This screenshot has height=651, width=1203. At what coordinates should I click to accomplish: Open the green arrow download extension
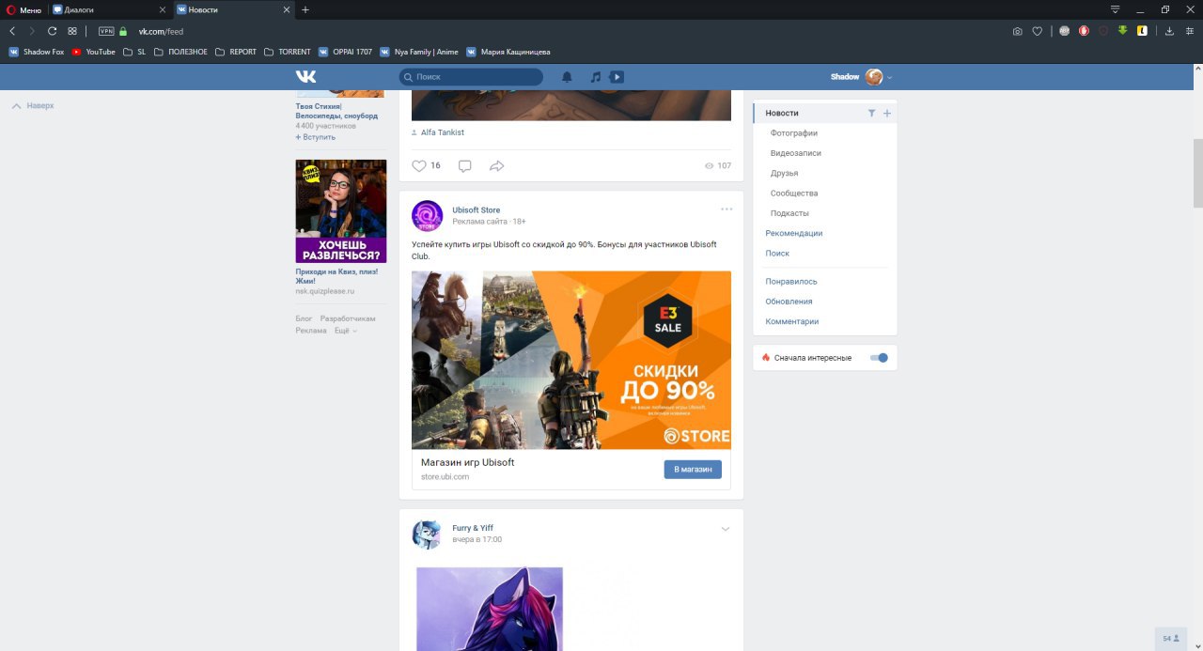(1122, 31)
